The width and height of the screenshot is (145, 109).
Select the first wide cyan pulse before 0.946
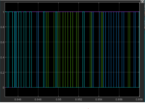coord(11,50)
